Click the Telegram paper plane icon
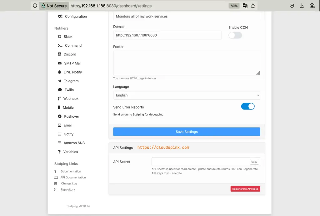Screen dimensions: 320x216 [59, 81]
